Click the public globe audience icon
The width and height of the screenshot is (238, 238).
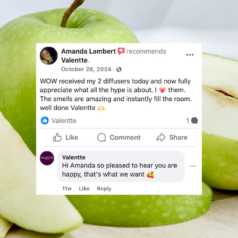coord(119,69)
